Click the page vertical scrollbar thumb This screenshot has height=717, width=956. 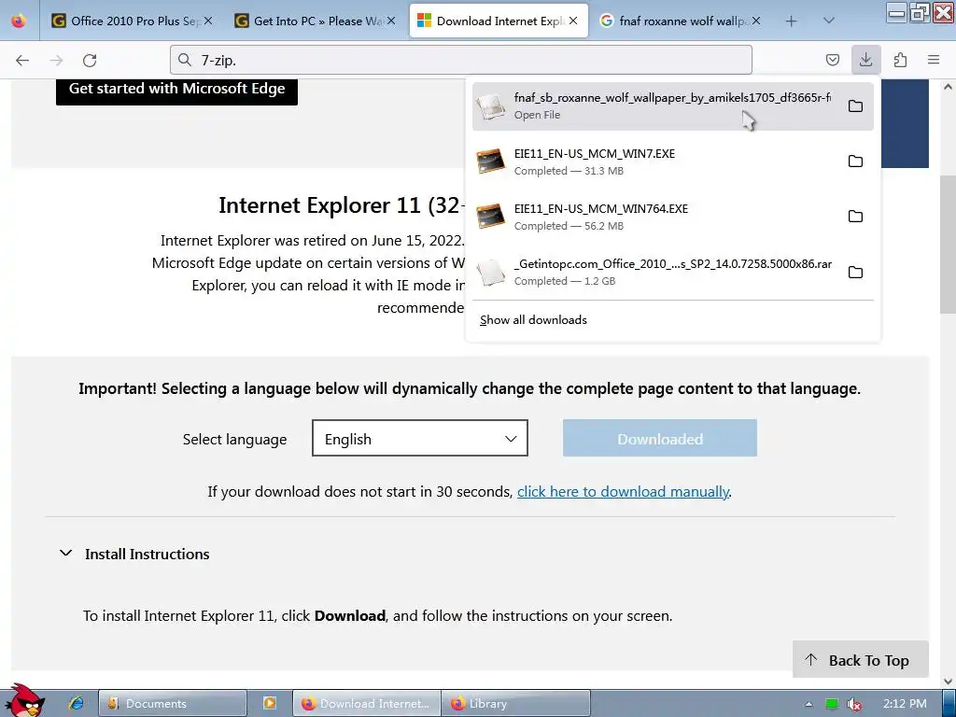[948, 246]
